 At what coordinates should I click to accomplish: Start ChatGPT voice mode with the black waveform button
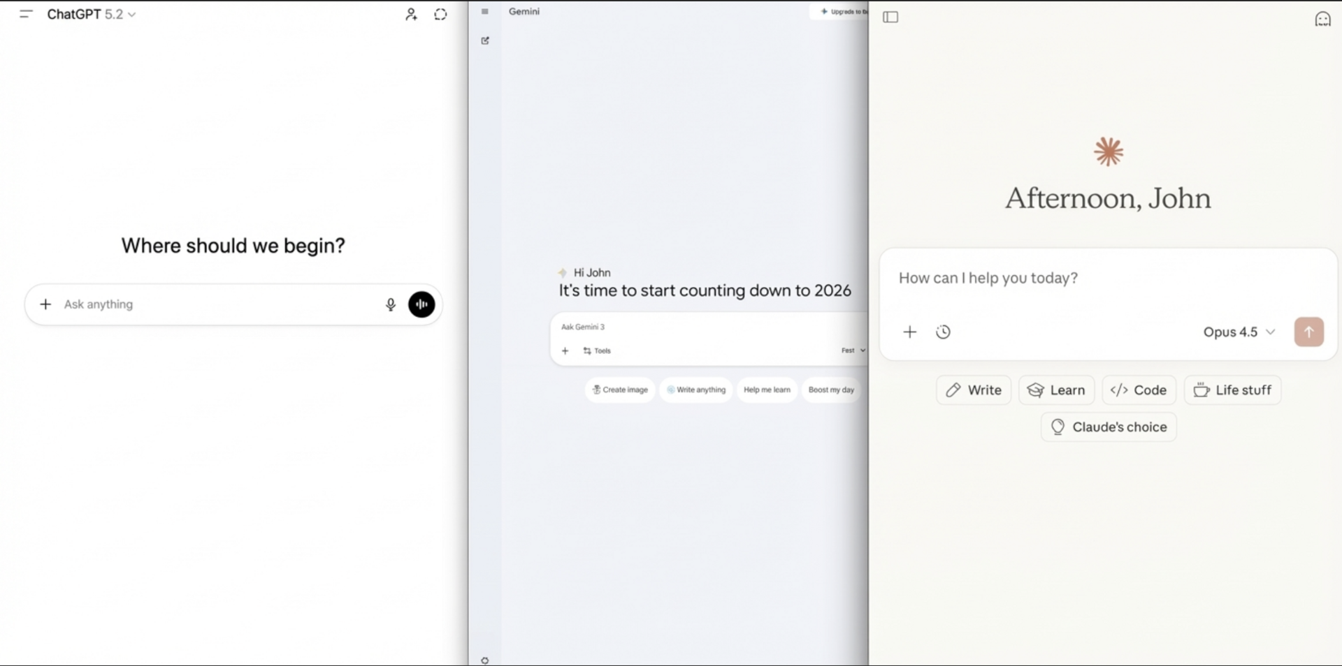(421, 304)
